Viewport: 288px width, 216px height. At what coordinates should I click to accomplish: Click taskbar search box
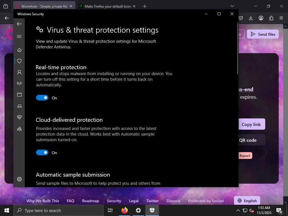pyautogui.click(x=58, y=210)
